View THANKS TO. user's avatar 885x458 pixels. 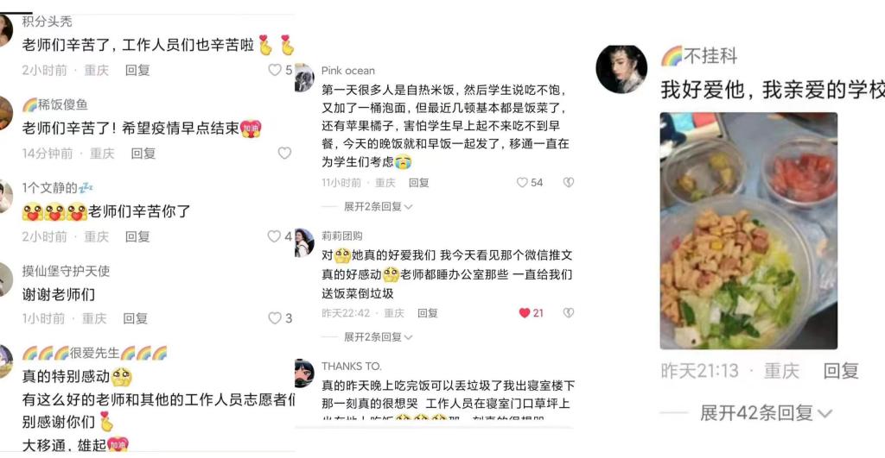(304, 373)
